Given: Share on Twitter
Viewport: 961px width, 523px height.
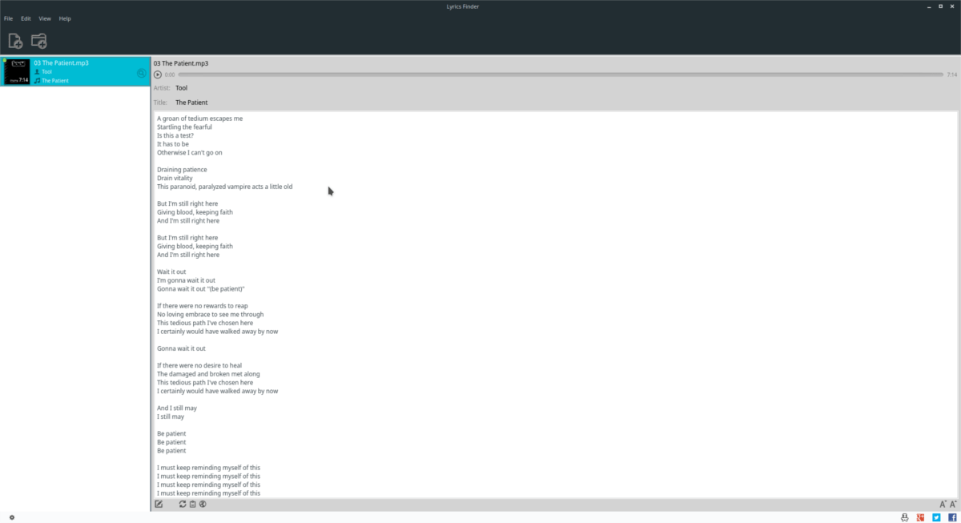Looking at the screenshot, I should 936,517.
